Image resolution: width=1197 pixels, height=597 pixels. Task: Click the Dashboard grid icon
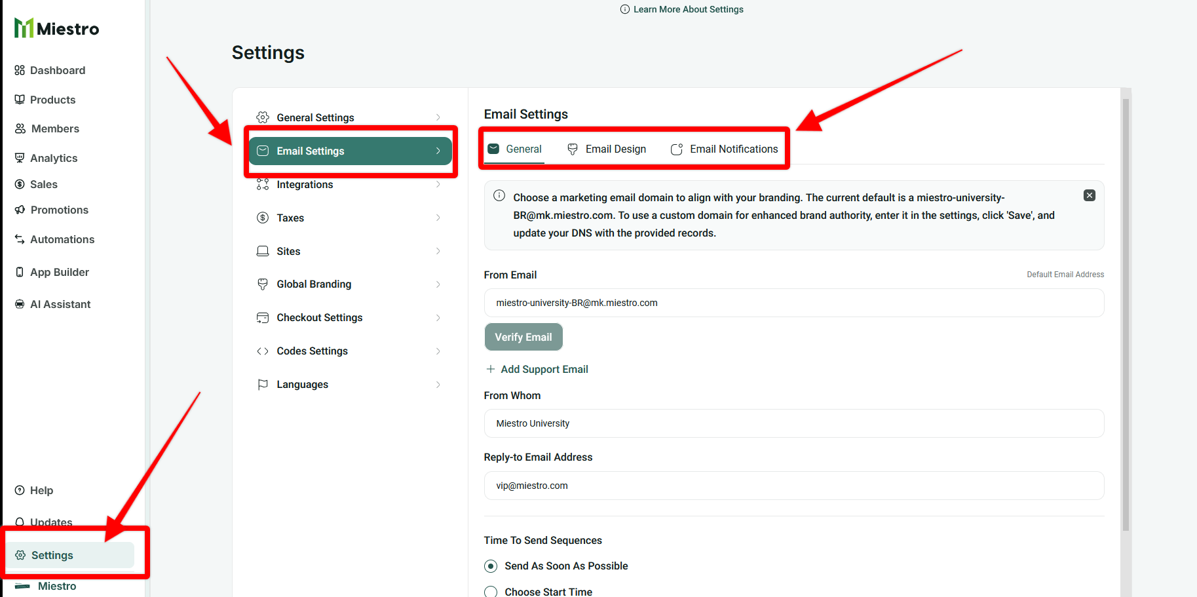click(20, 70)
